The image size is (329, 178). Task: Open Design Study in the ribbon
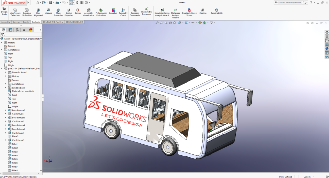(x=4, y=11)
